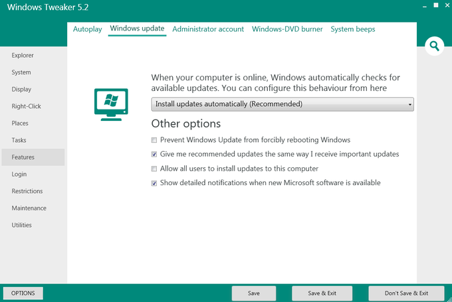Screen dimensions: 452x302
Task: Click the Other options heading
Action: 186,124
